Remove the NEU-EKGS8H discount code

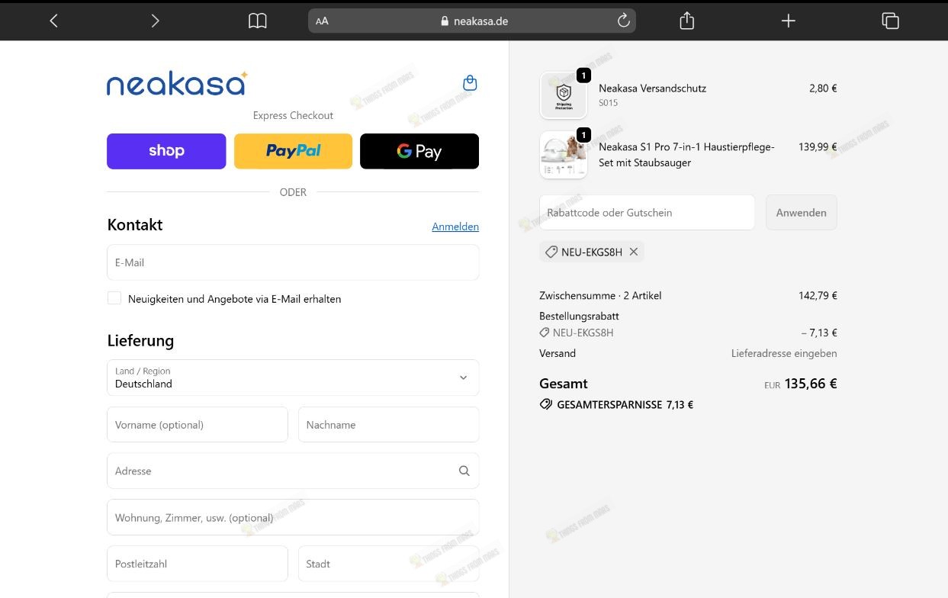coord(633,252)
